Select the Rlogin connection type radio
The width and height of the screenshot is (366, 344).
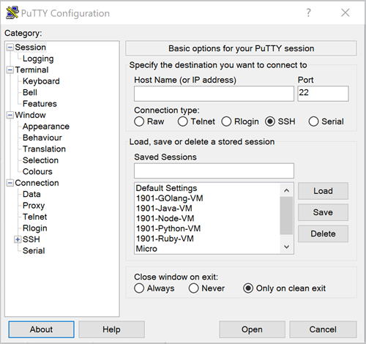pyautogui.click(x=226, y=121)
